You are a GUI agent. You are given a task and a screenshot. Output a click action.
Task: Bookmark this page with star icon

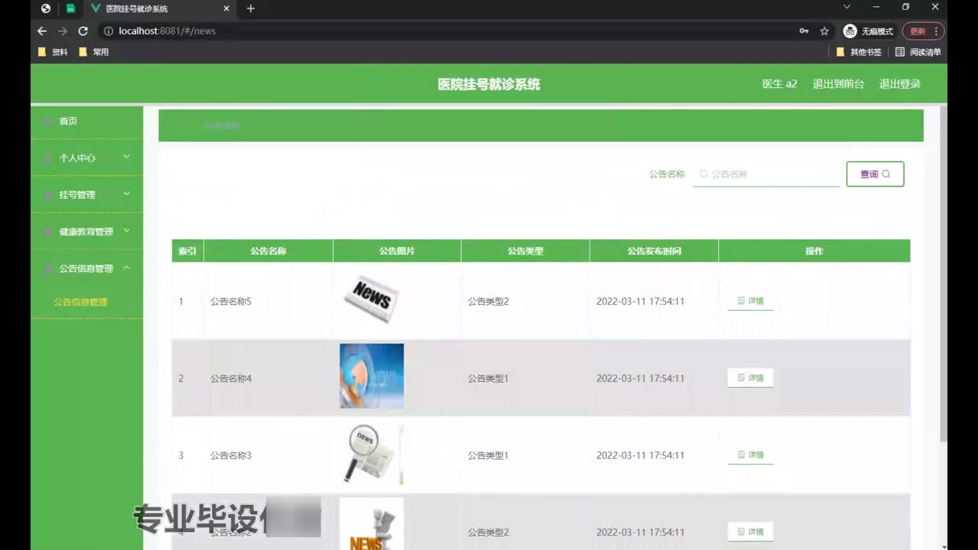824,31
